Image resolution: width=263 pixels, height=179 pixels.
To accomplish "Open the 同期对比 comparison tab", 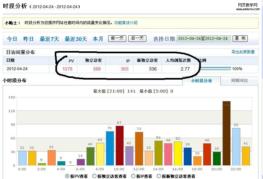I will 239,81.
